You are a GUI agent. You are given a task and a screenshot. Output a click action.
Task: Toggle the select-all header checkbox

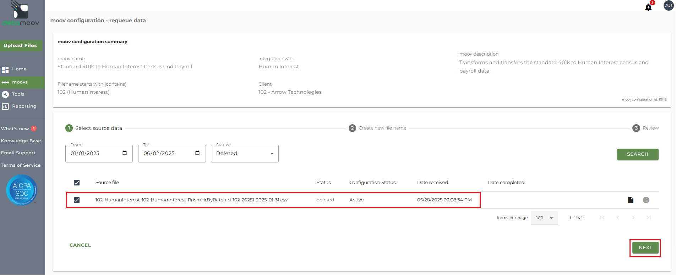click(x=77, y=183)
